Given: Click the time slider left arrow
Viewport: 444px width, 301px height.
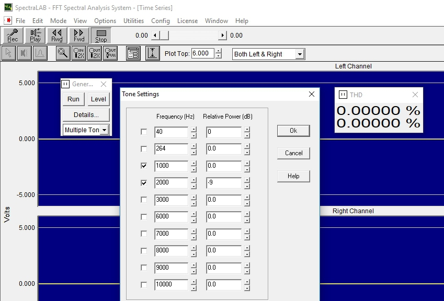Looking at the screenshot, I should point(155,36).
